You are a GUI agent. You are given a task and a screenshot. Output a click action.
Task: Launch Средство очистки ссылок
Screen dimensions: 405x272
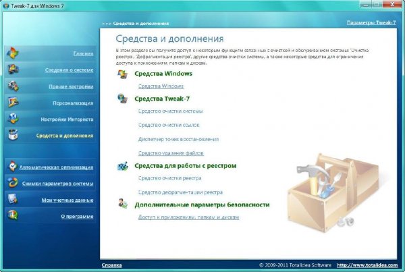[x=169, y=125]
